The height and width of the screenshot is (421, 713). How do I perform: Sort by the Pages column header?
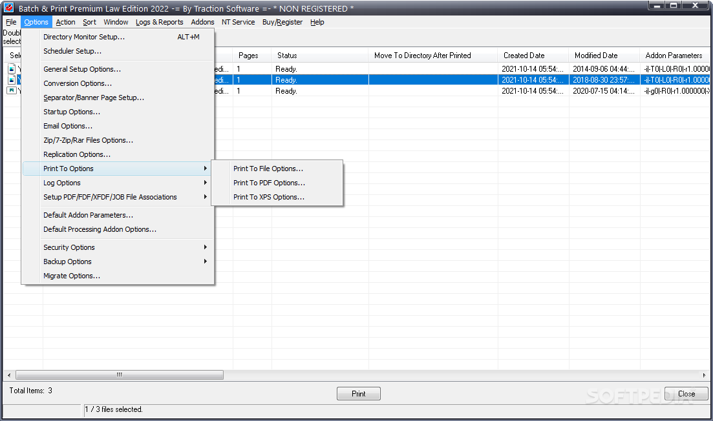pos(252,56)
